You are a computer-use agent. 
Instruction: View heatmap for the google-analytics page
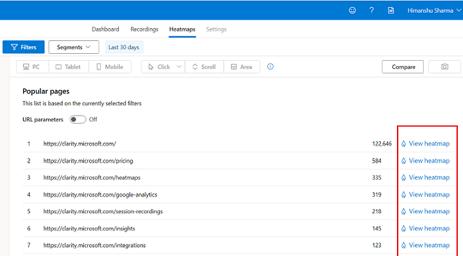click(x=425, y=195)
